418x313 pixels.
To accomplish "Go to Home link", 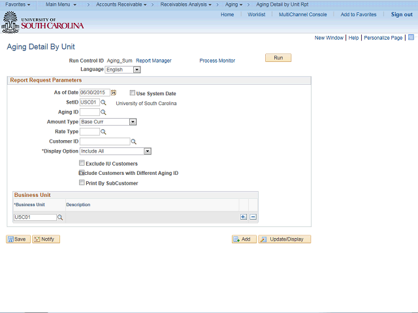I will [227, 14].
